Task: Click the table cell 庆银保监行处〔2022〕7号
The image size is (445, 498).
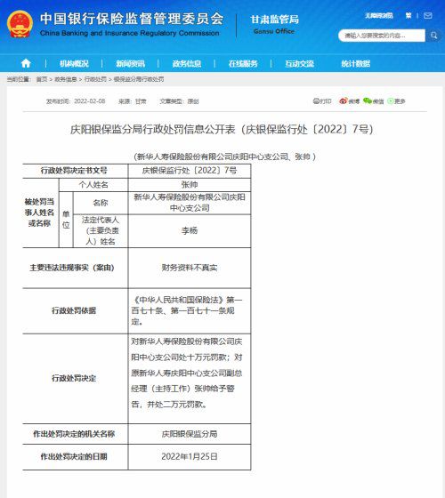Action: click(x=190, y=171)
